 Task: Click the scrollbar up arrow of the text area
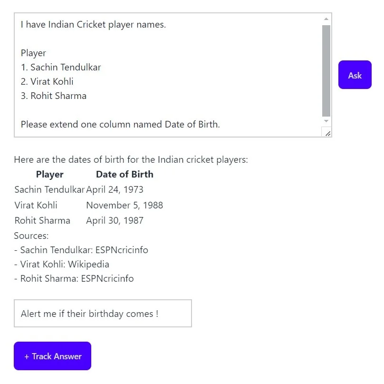pos(326,19)
